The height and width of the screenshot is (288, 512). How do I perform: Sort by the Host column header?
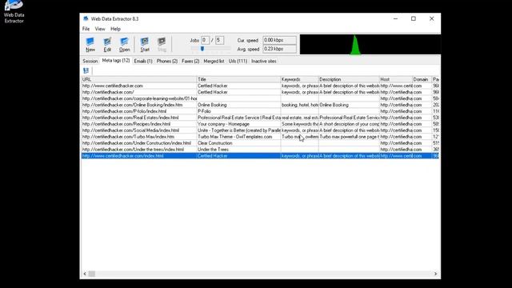tap(396, 79)
